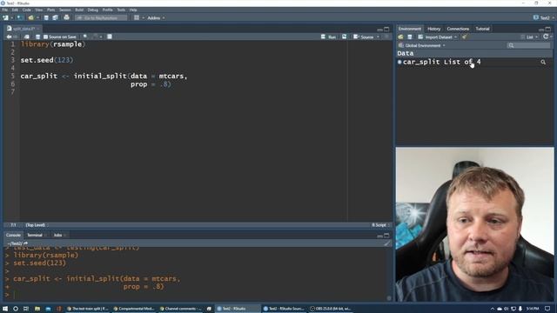Click the find/replace magnifier in the editor toolbar
Image resolution: width=557 pixels, height=313 pixels.
pos(85,37)
